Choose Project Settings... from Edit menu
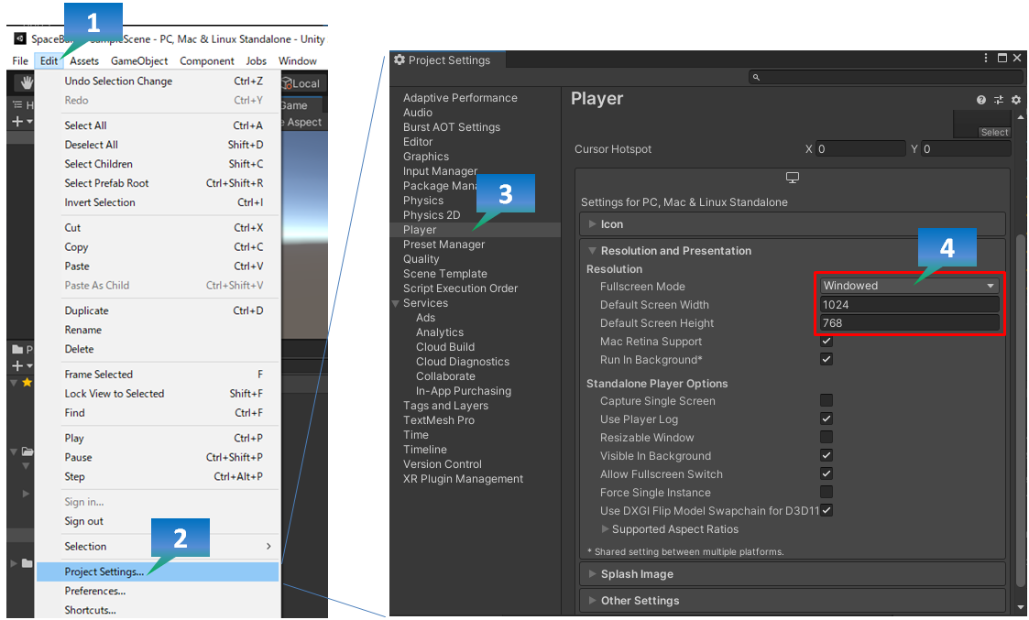Viewport: 1029px width, 620px height. pos(158,572)
